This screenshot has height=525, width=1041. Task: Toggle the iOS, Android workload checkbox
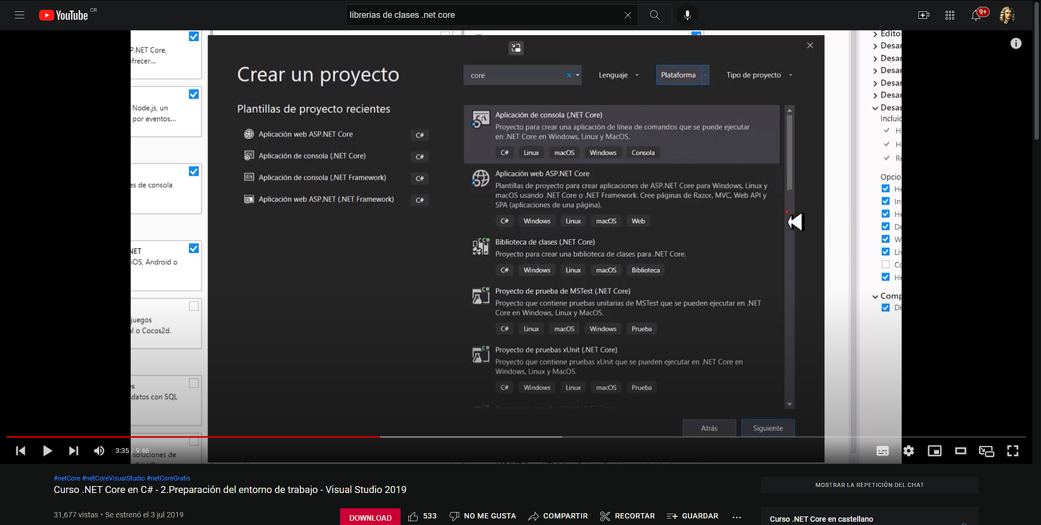coord(194,248)
